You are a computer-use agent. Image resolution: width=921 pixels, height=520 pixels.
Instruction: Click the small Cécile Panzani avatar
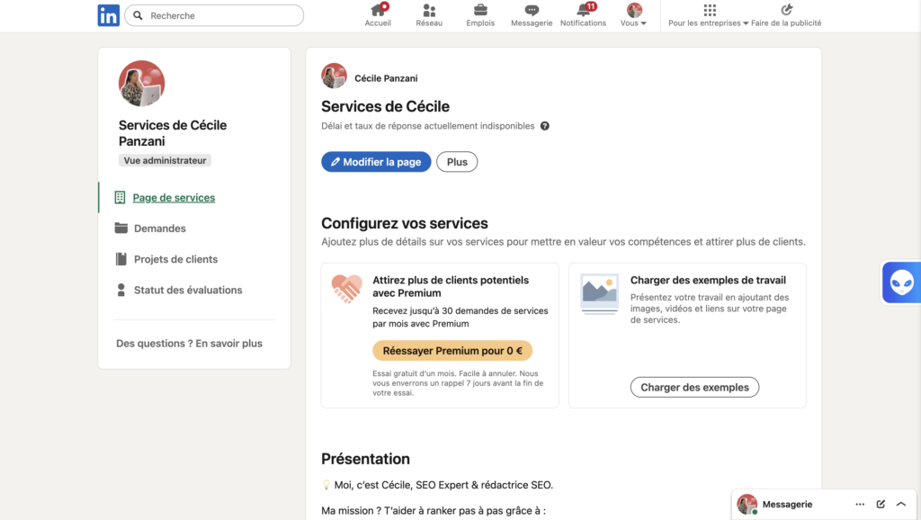point(335,76)
